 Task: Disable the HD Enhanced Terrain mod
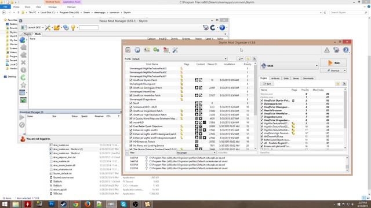pyautogui.click(x=131, y=142)
